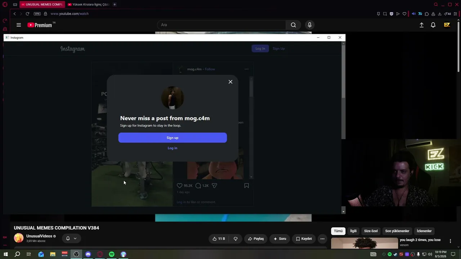The image size is (461, 259).
Task: Select the Tümü filter chip
Action: [x=338, y=231]
